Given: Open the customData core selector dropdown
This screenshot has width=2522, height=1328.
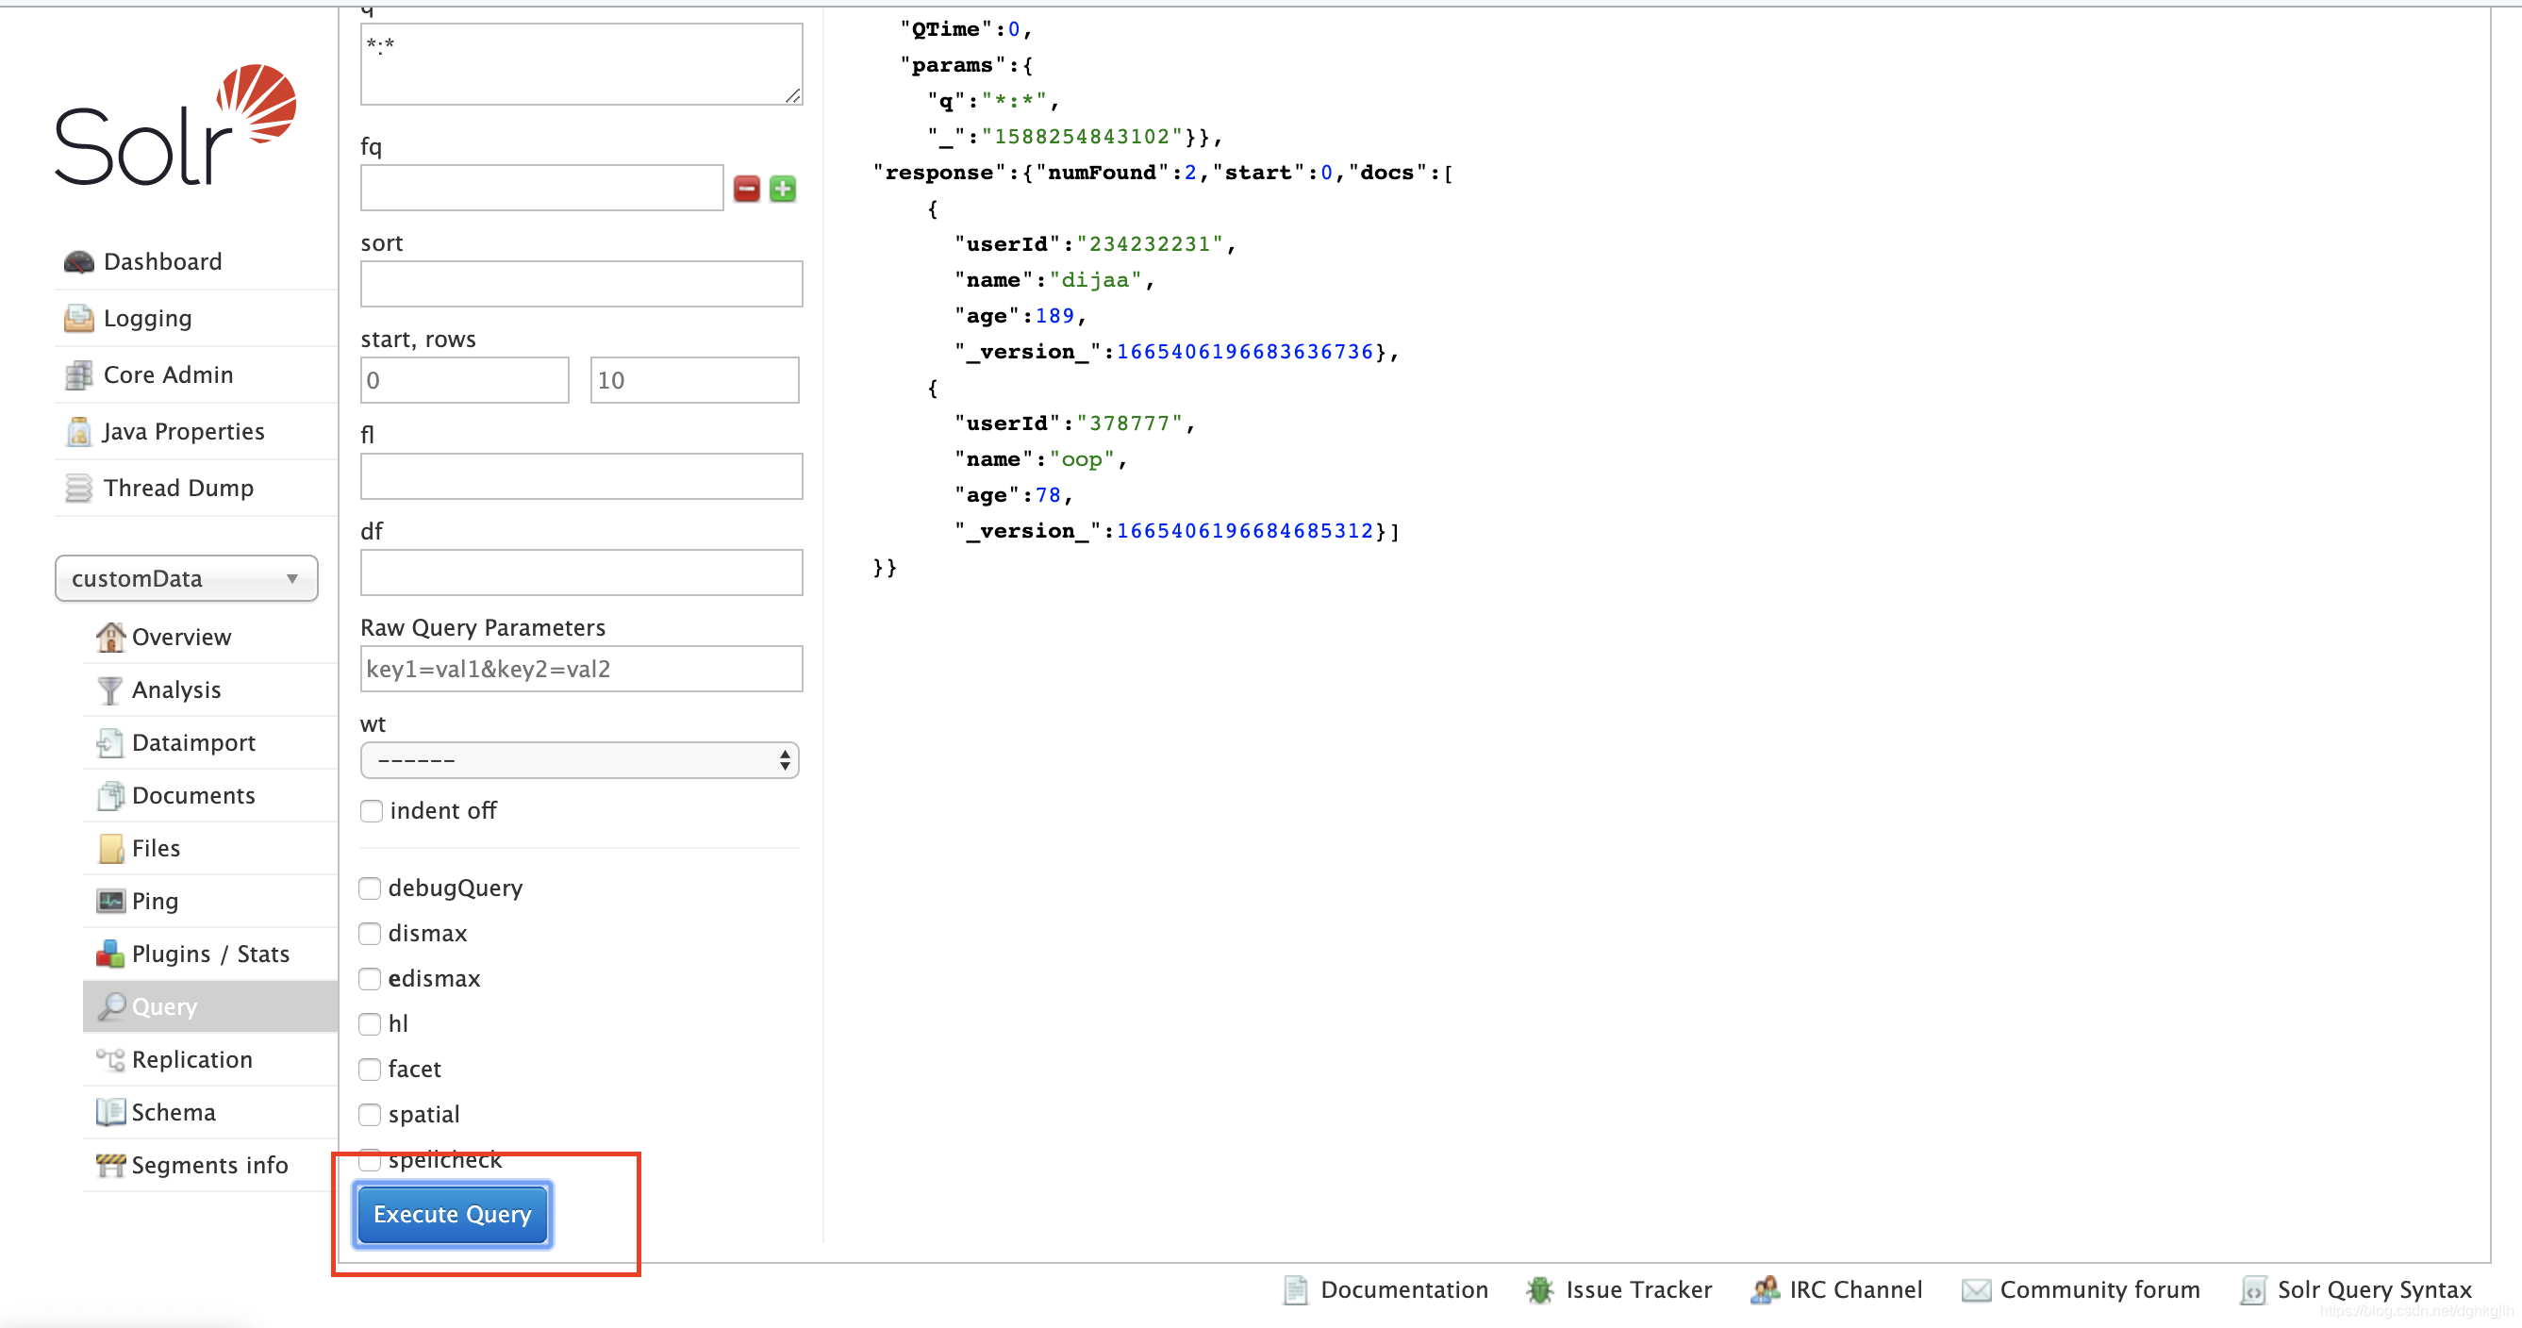Looking at the screenshot, I should [186, 579].
